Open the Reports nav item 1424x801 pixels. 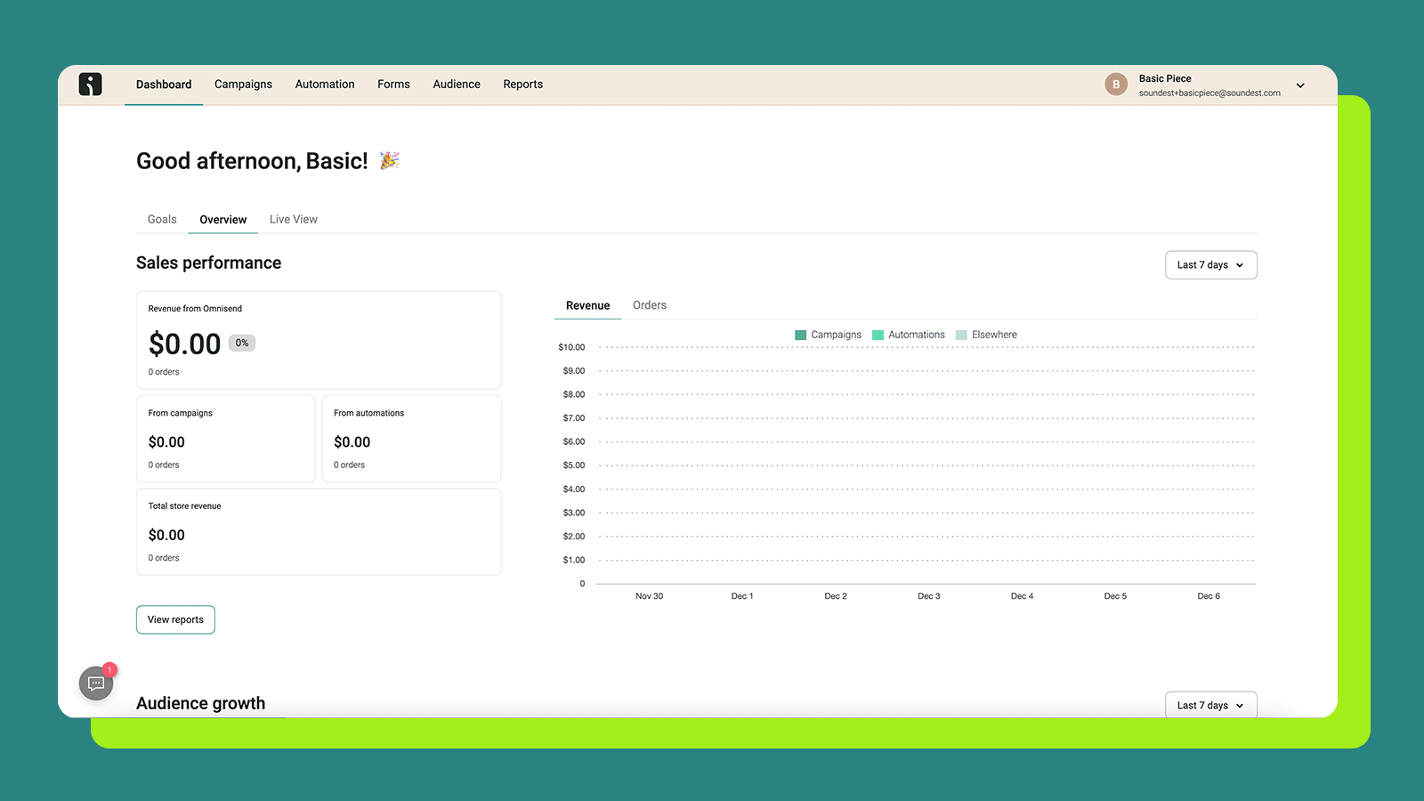tap(522, 85)
